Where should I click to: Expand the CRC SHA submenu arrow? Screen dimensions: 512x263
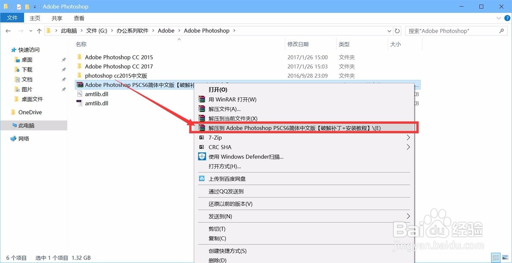[x=408, y=147]
